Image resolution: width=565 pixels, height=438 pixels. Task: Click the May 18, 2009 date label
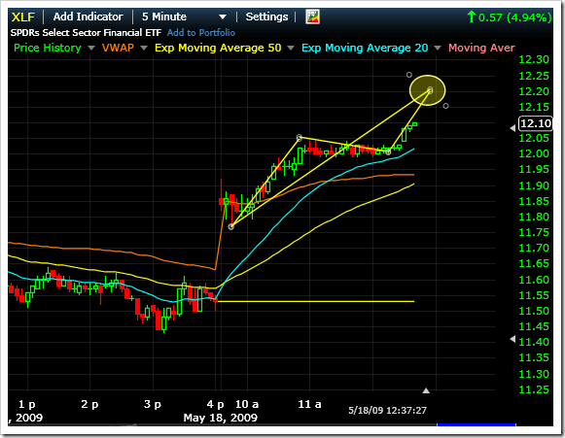(x=220, y=418)
